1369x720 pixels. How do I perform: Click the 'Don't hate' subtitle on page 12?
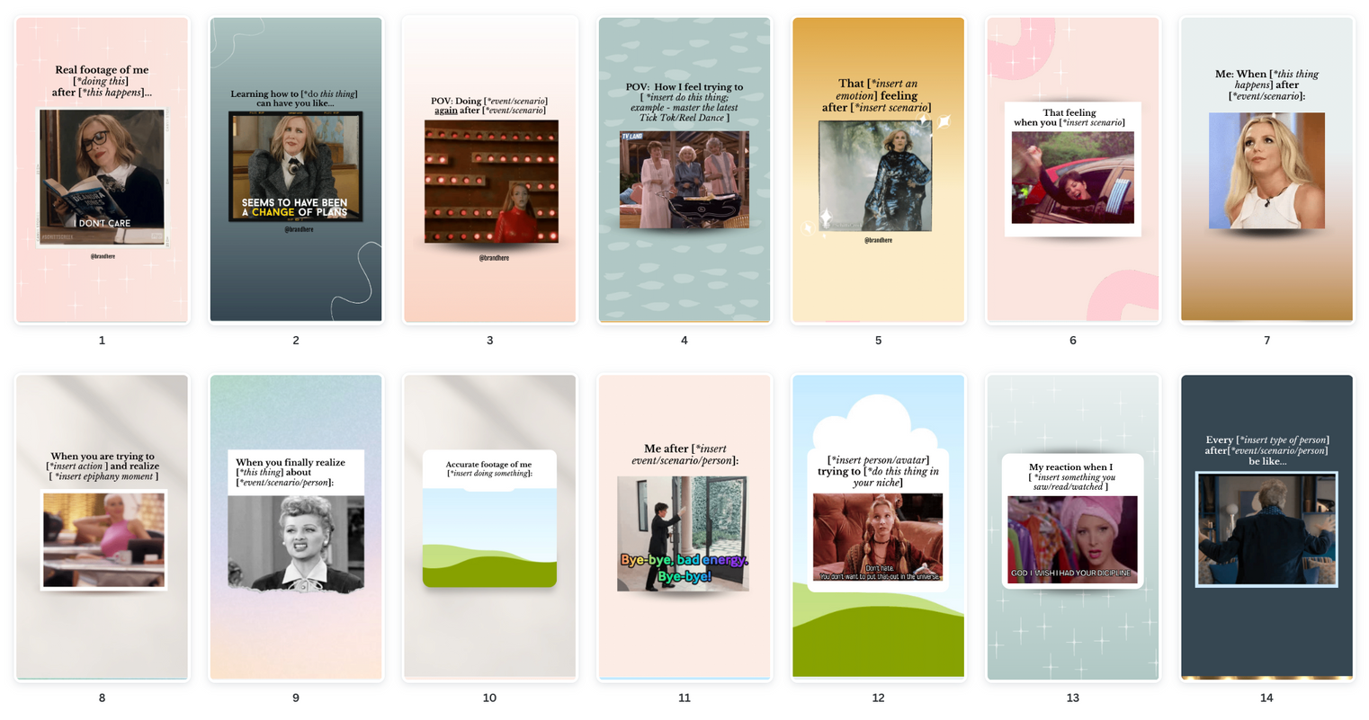coord(878,573)
